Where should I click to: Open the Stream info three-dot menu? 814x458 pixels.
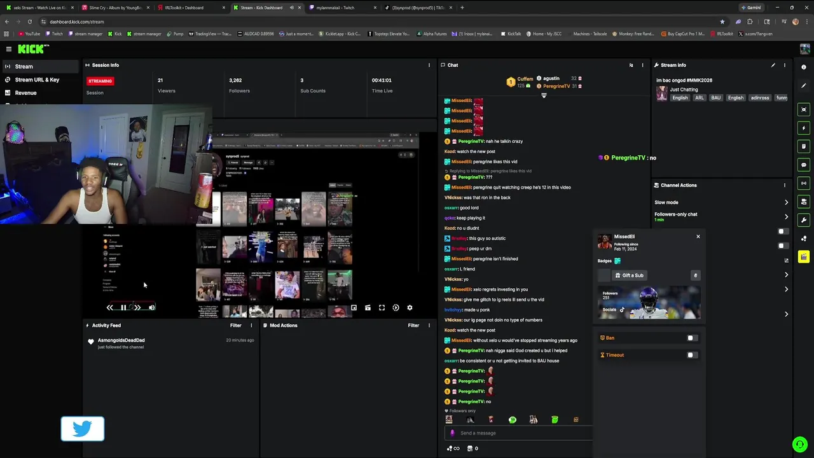785,65
